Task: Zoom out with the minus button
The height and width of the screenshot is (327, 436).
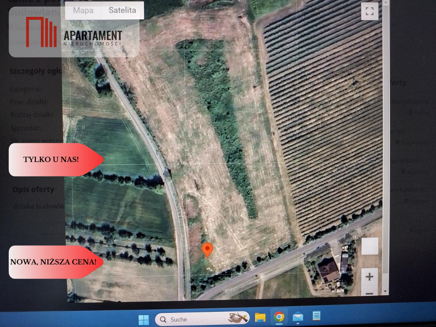Action: point(370,293)
